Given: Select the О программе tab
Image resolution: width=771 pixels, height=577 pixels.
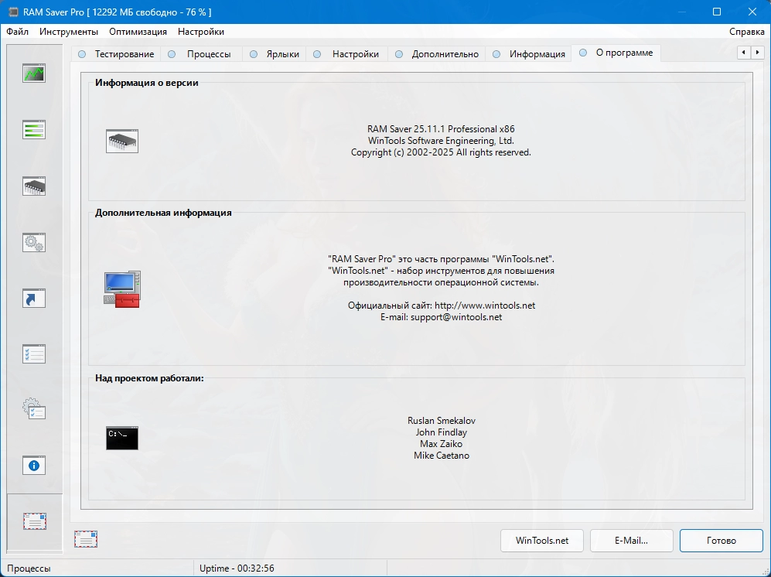Looking at the screenshot, I should coord(616,53).
